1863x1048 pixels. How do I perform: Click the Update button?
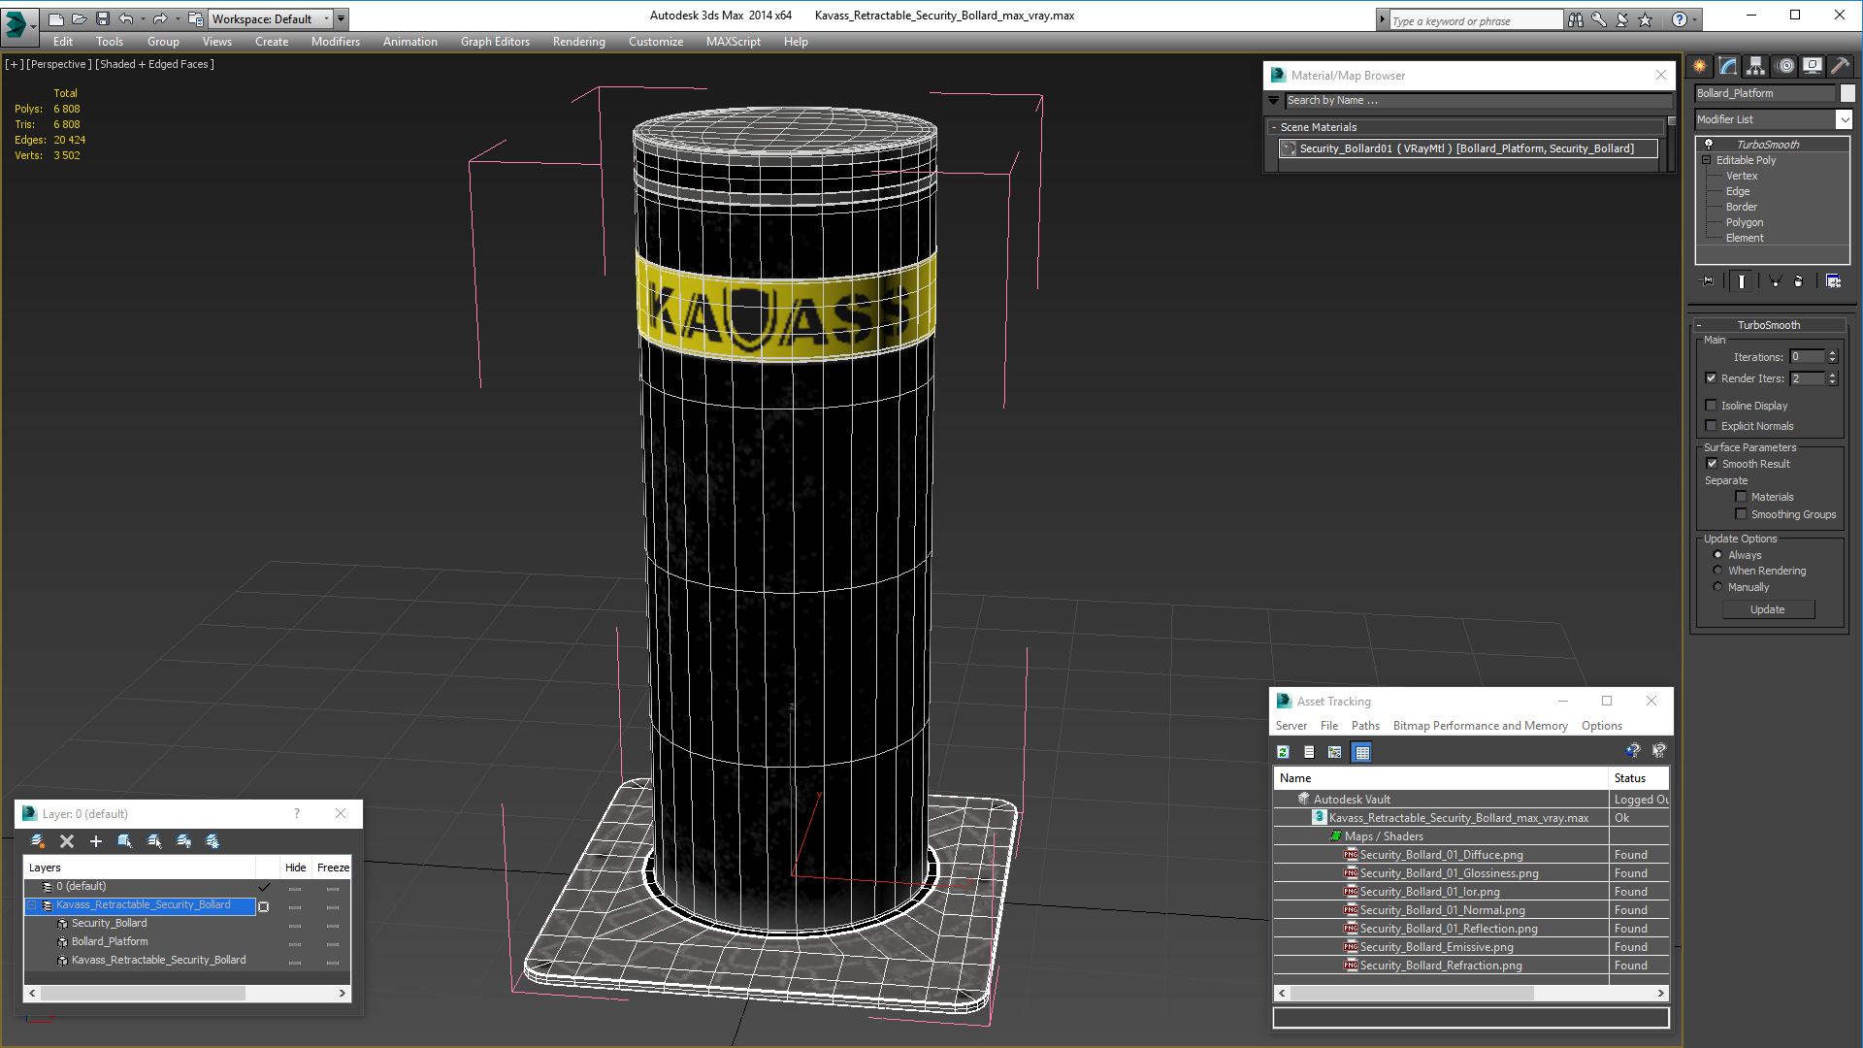point(1768,609)
